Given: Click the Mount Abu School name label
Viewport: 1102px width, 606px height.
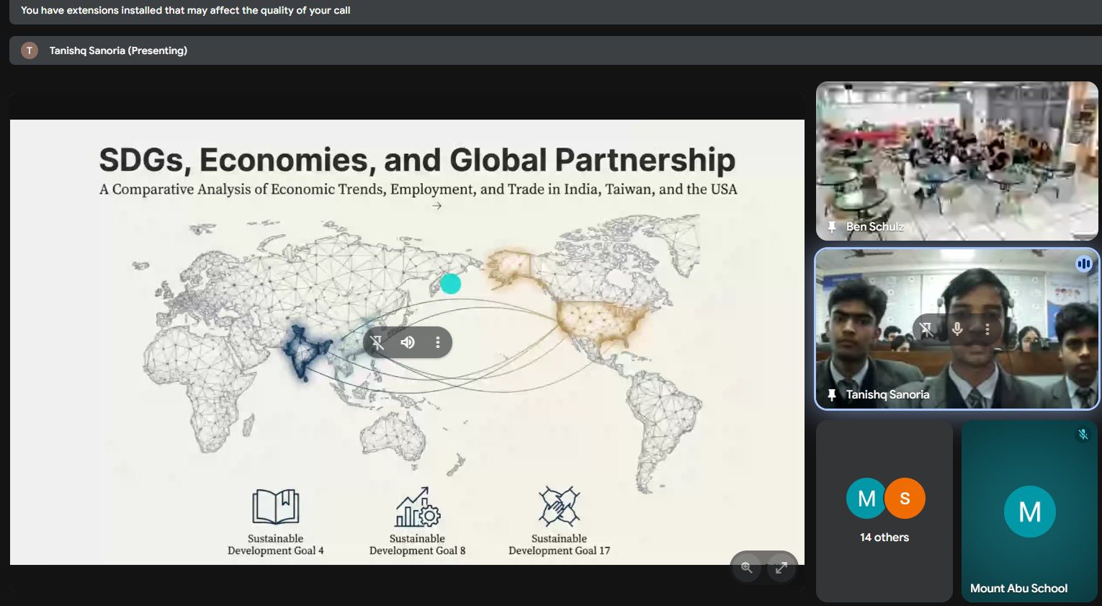Looking at the screenshot, I should click(x=1018, y=588).
